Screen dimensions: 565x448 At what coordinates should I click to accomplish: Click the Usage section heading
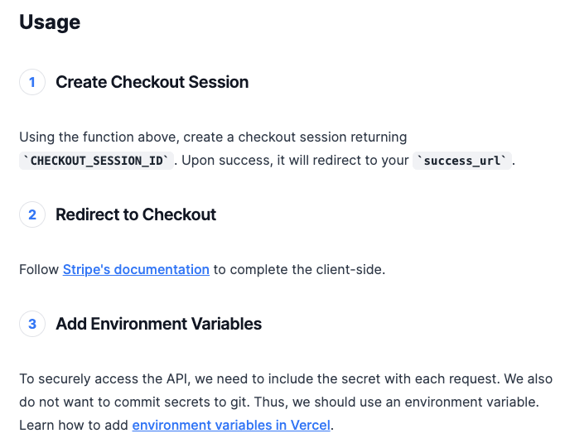click(50, 22)
